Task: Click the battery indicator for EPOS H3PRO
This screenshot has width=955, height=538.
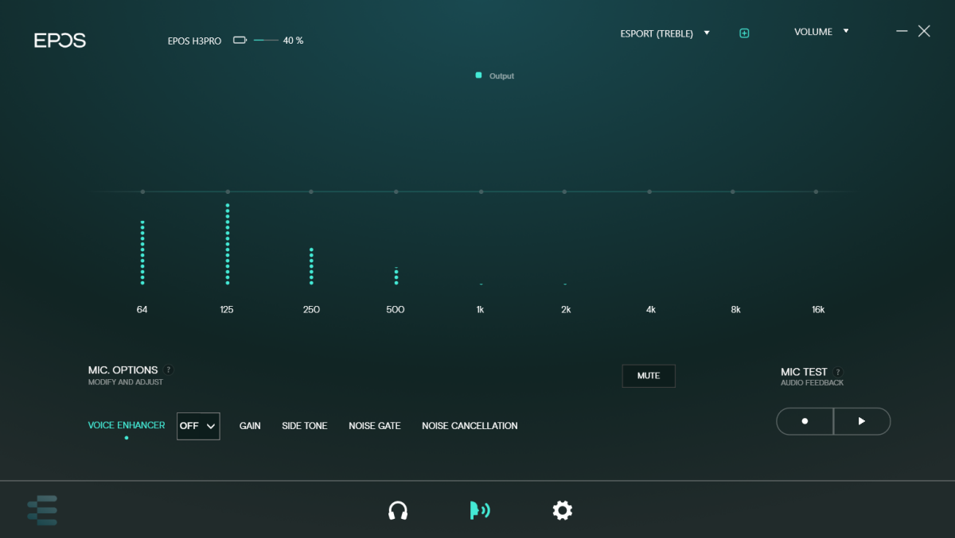Action: point(240,41)
